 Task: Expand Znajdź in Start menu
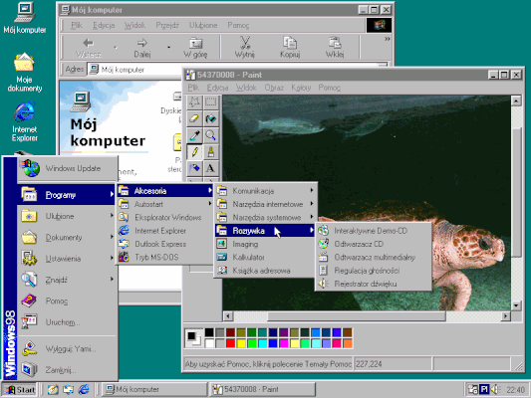click(67, 280)
